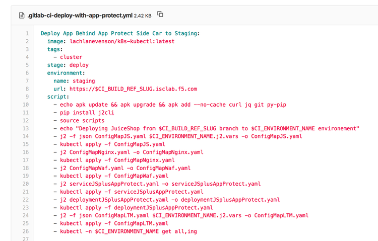This screenshot has height=241, width=378.
Task: Click line number 13 in gutter
Action: pos(25,128)
